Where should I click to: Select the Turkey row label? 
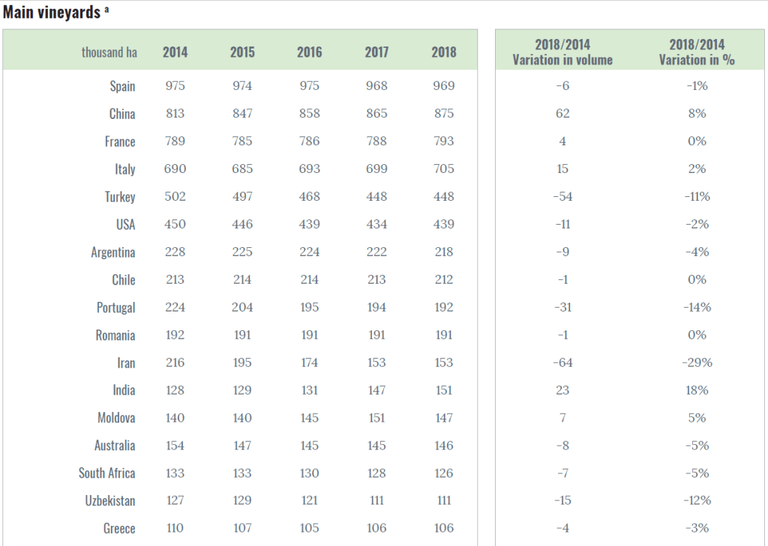[x=120, y=197]
